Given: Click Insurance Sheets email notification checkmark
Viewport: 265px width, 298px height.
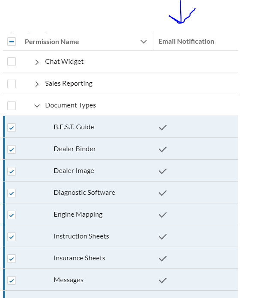Looking at the screenshot, I should tap(163, 259).
